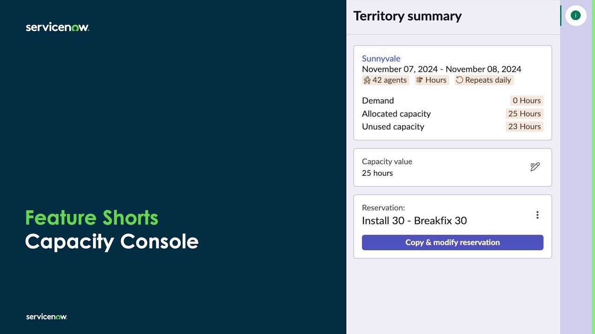The image size is (595, 334).
Task: Click the Allocated capacity label
Action: click(x=397, y=114)
